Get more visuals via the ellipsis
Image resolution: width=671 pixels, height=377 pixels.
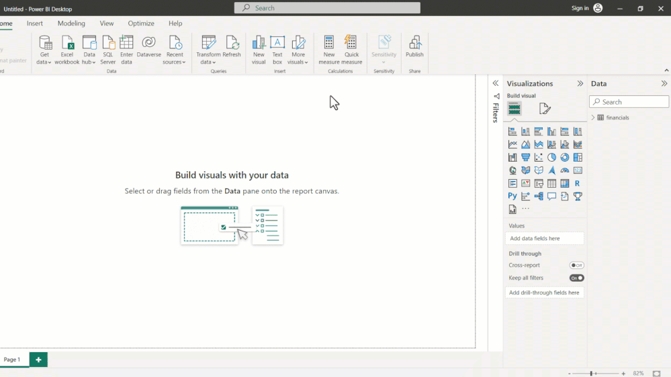click(x=525, y=209)
